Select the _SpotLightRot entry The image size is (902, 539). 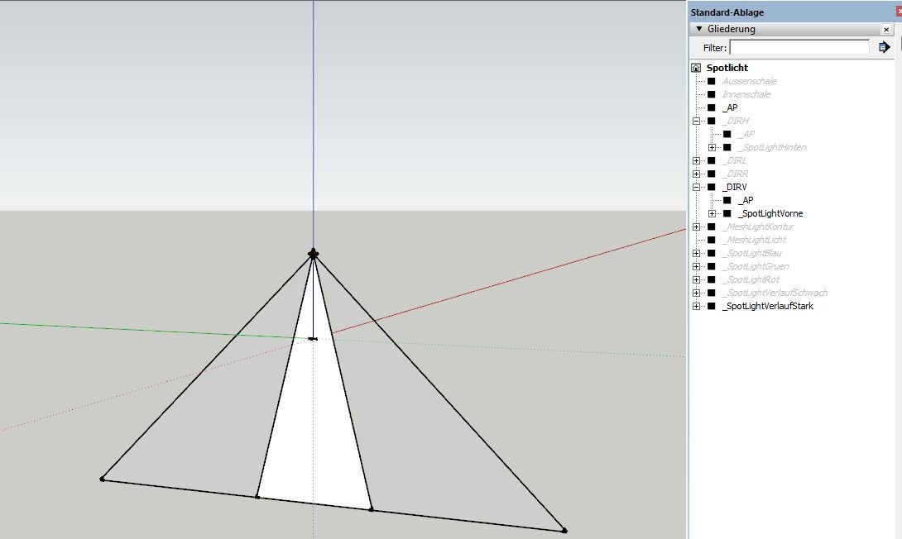coord(750,279)
